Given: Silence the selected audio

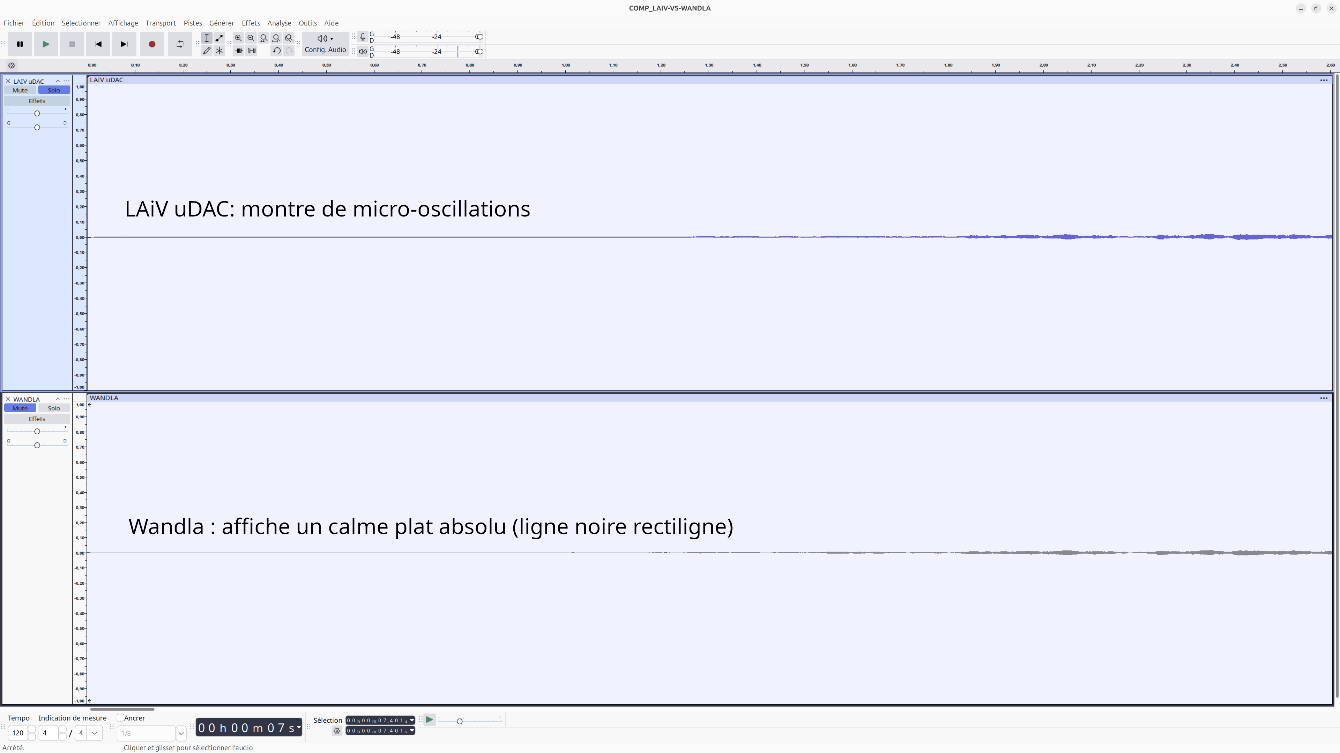Looking at the screenshot, I should pos(251,51).
